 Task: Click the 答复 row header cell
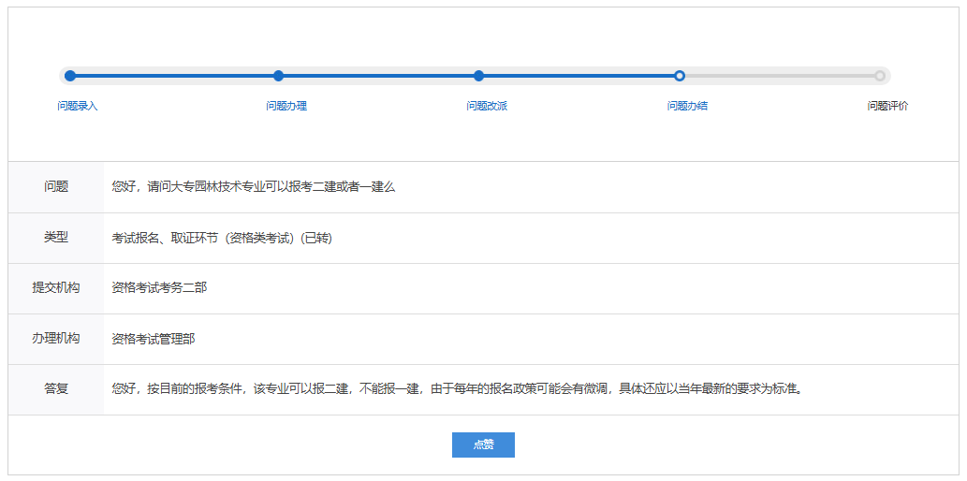[56, 389]
